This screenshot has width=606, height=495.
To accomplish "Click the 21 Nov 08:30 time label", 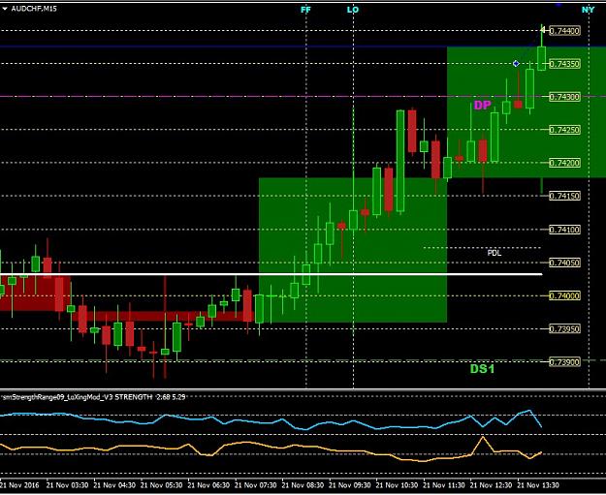I will pyautogui.click(x=303, y=485).
